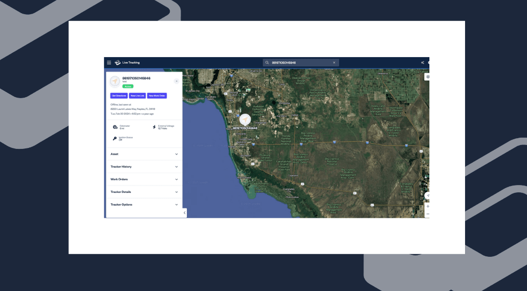Open the map layers control

pyautogui.click(x=427, y=77)
